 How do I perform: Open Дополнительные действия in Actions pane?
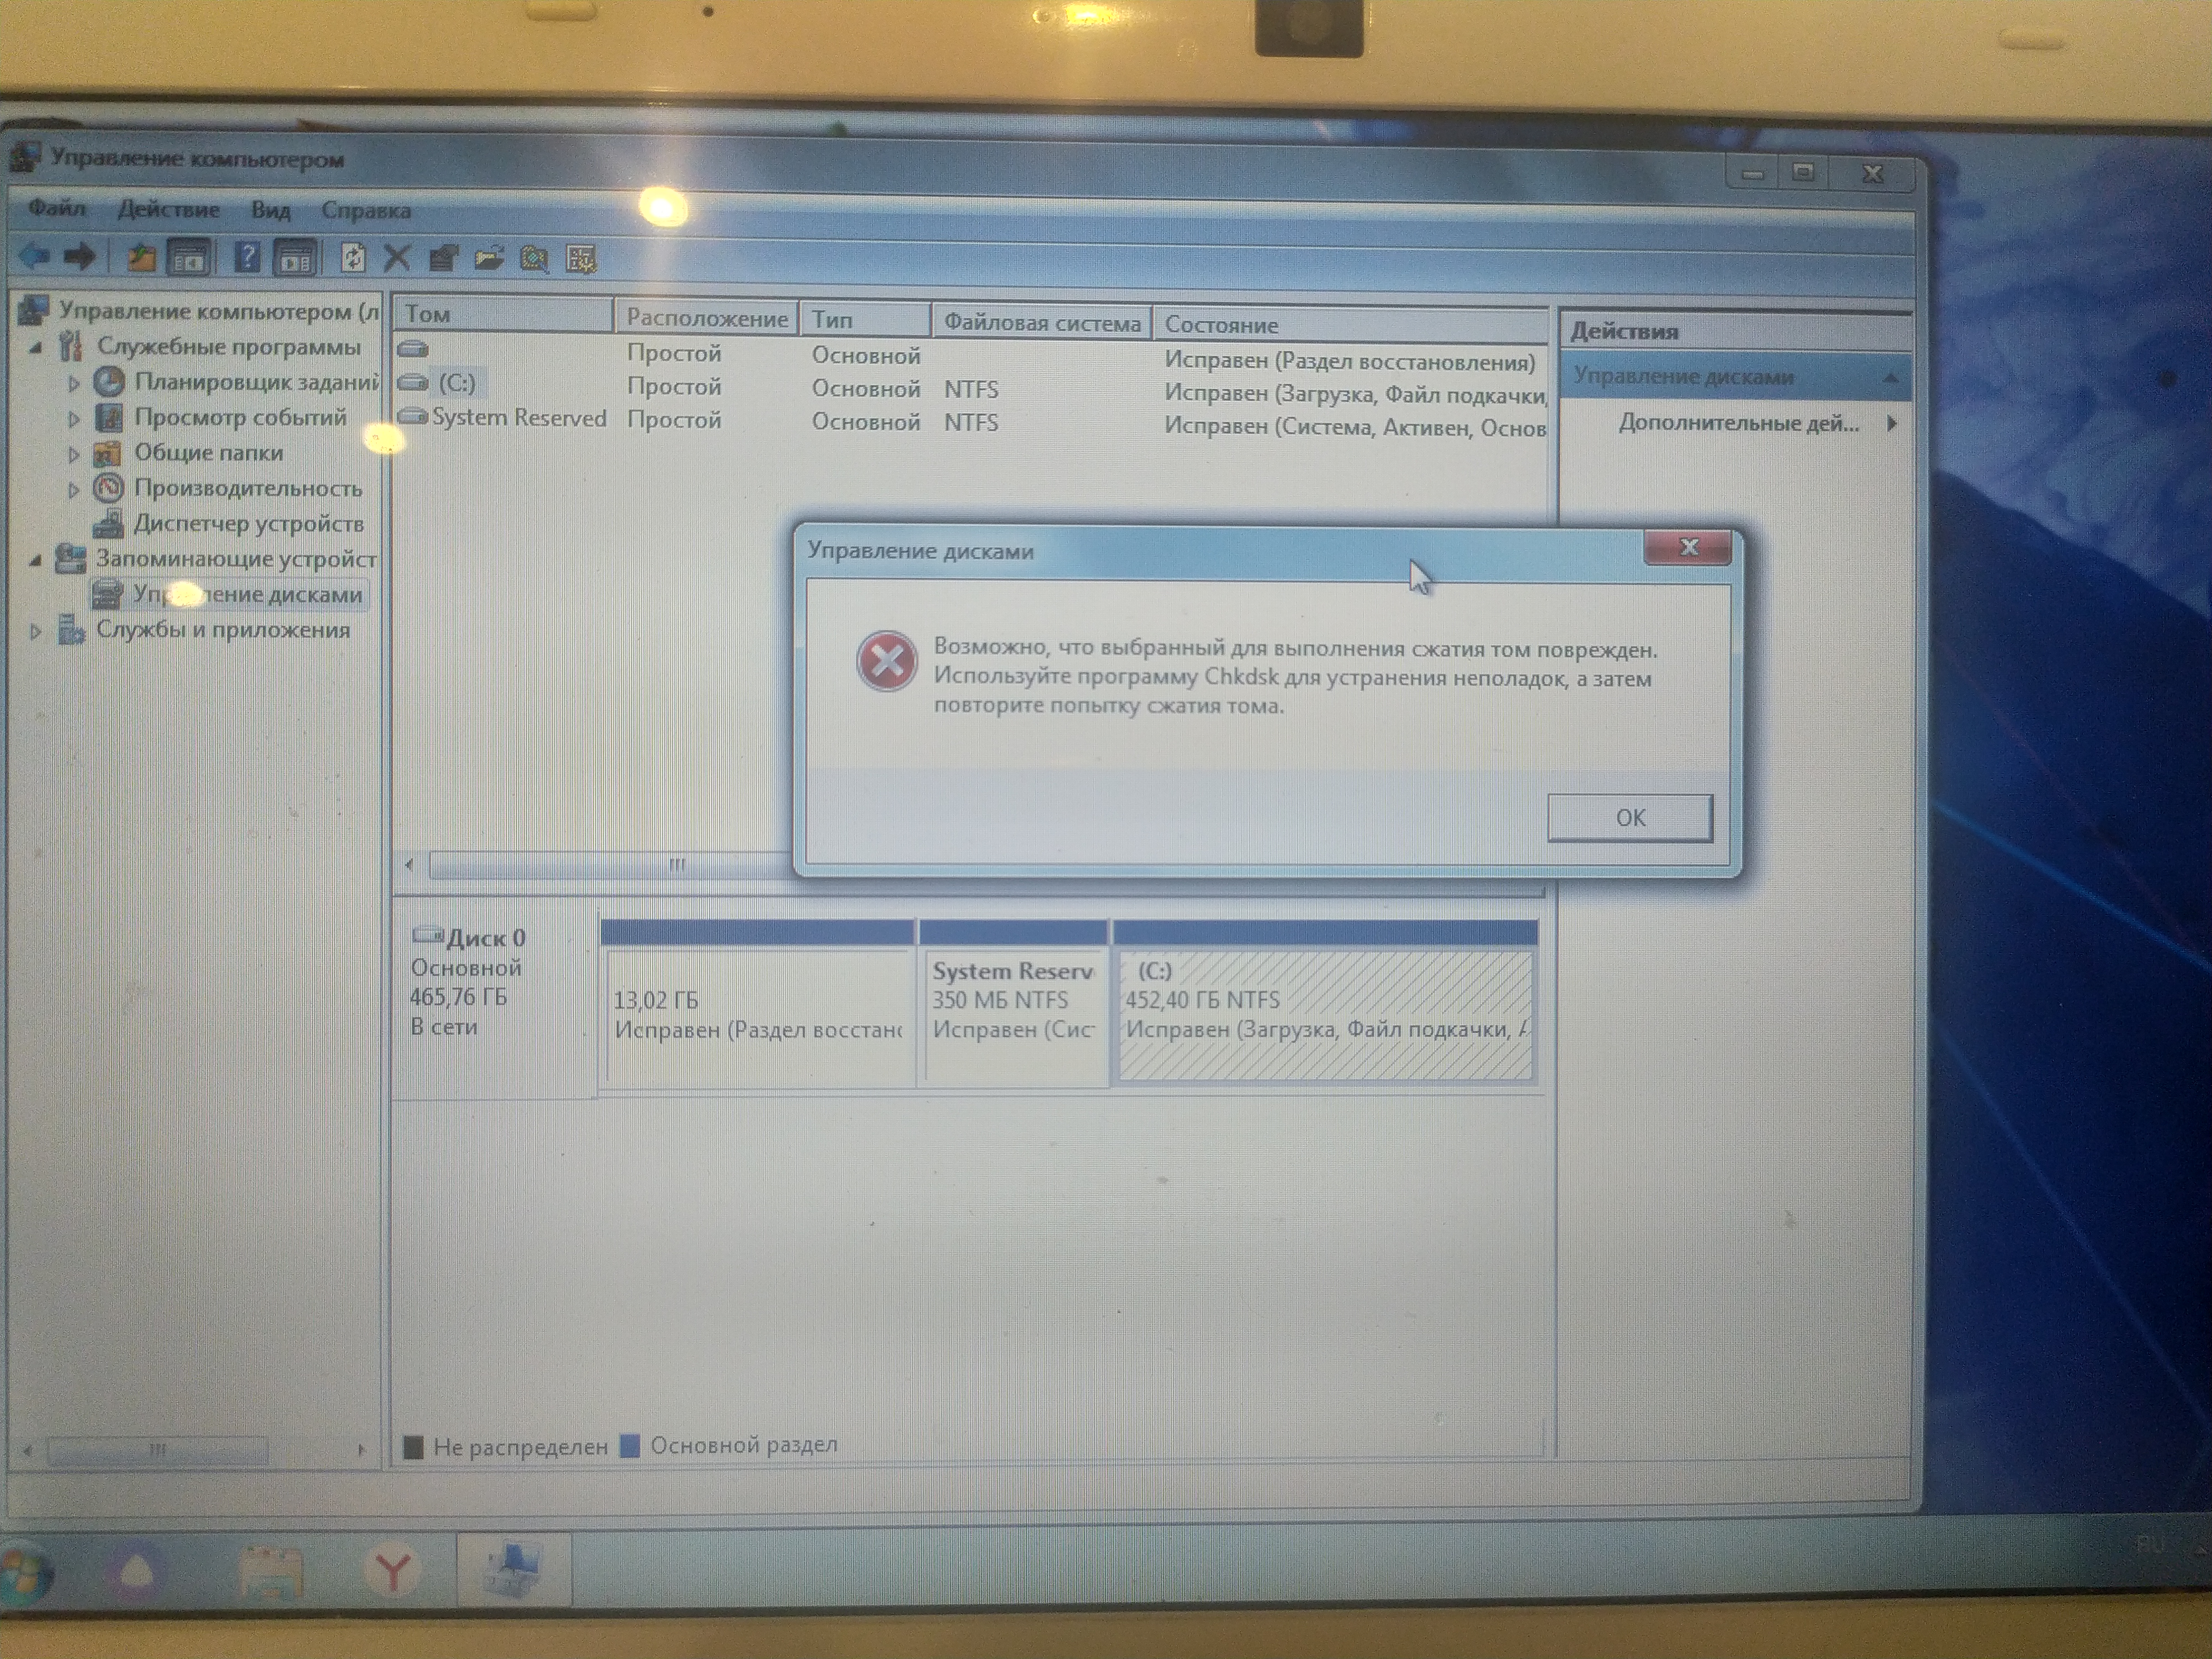(1738, 423)
